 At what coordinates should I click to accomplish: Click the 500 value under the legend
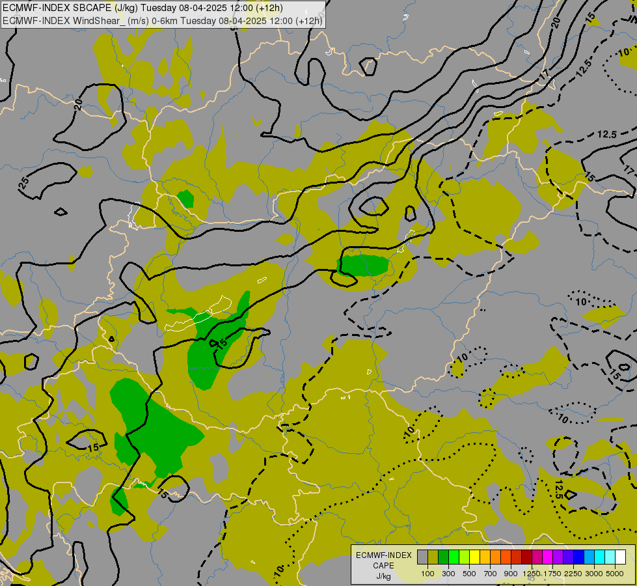coord(469,574)
